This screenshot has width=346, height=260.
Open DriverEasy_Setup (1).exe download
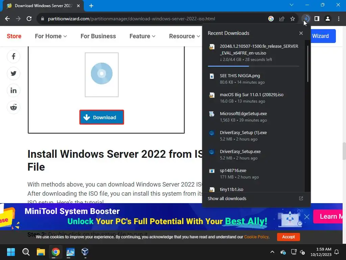click(253, 136)
